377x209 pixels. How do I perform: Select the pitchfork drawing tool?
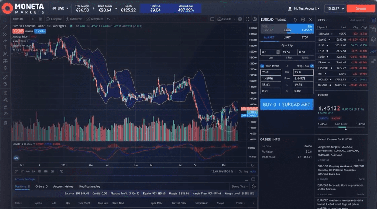pyautogui.click(x=5, y=34)
